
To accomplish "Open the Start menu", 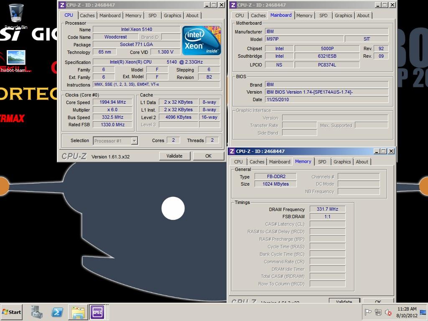I will (x=11, y=312).
